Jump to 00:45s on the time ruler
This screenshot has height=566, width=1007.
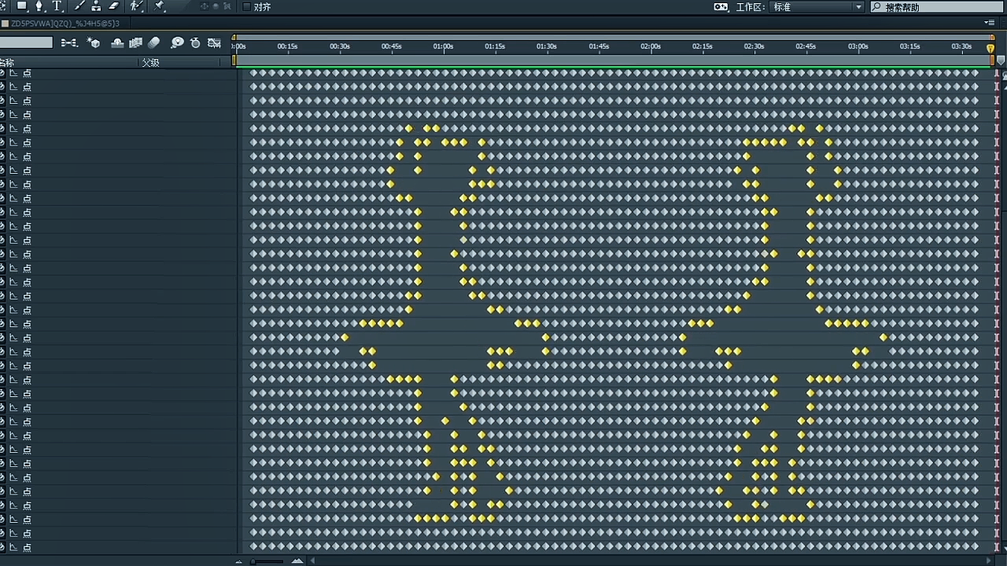click(x=391, y=46)
